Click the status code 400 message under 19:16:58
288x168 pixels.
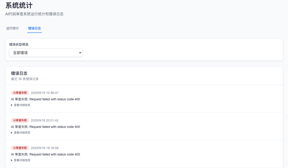tap(46, 154)
